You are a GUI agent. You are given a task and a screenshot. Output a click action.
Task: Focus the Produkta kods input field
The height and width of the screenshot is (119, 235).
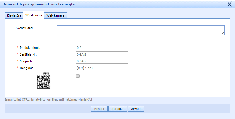[102, 48]
